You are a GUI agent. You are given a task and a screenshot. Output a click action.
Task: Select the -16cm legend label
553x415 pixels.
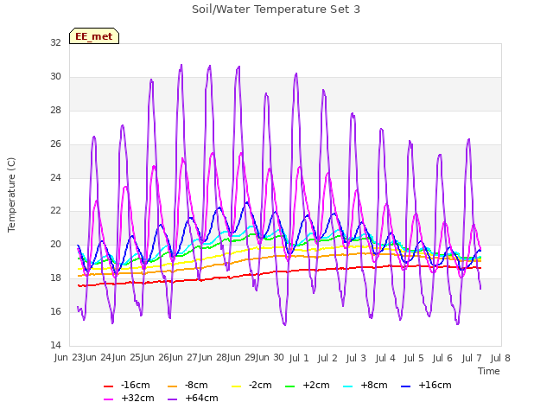click(x=136, y=385)
